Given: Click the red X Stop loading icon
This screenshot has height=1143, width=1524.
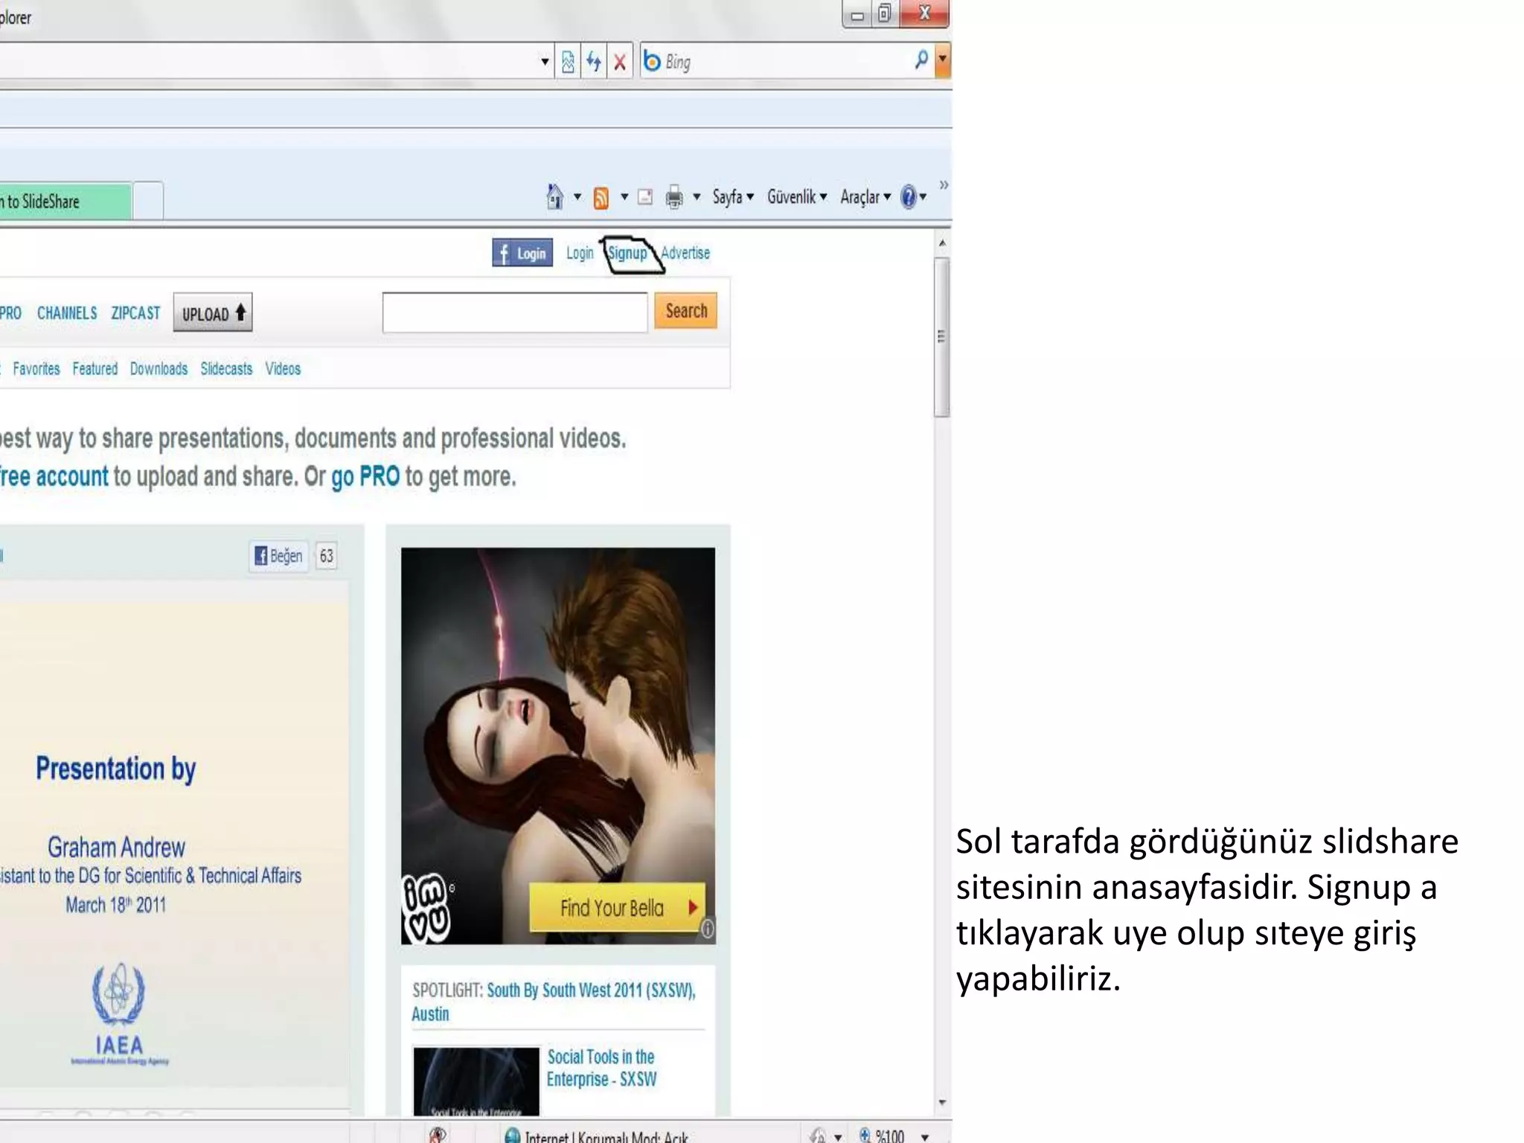Looking at the screenshot, I should coord(619,62).
